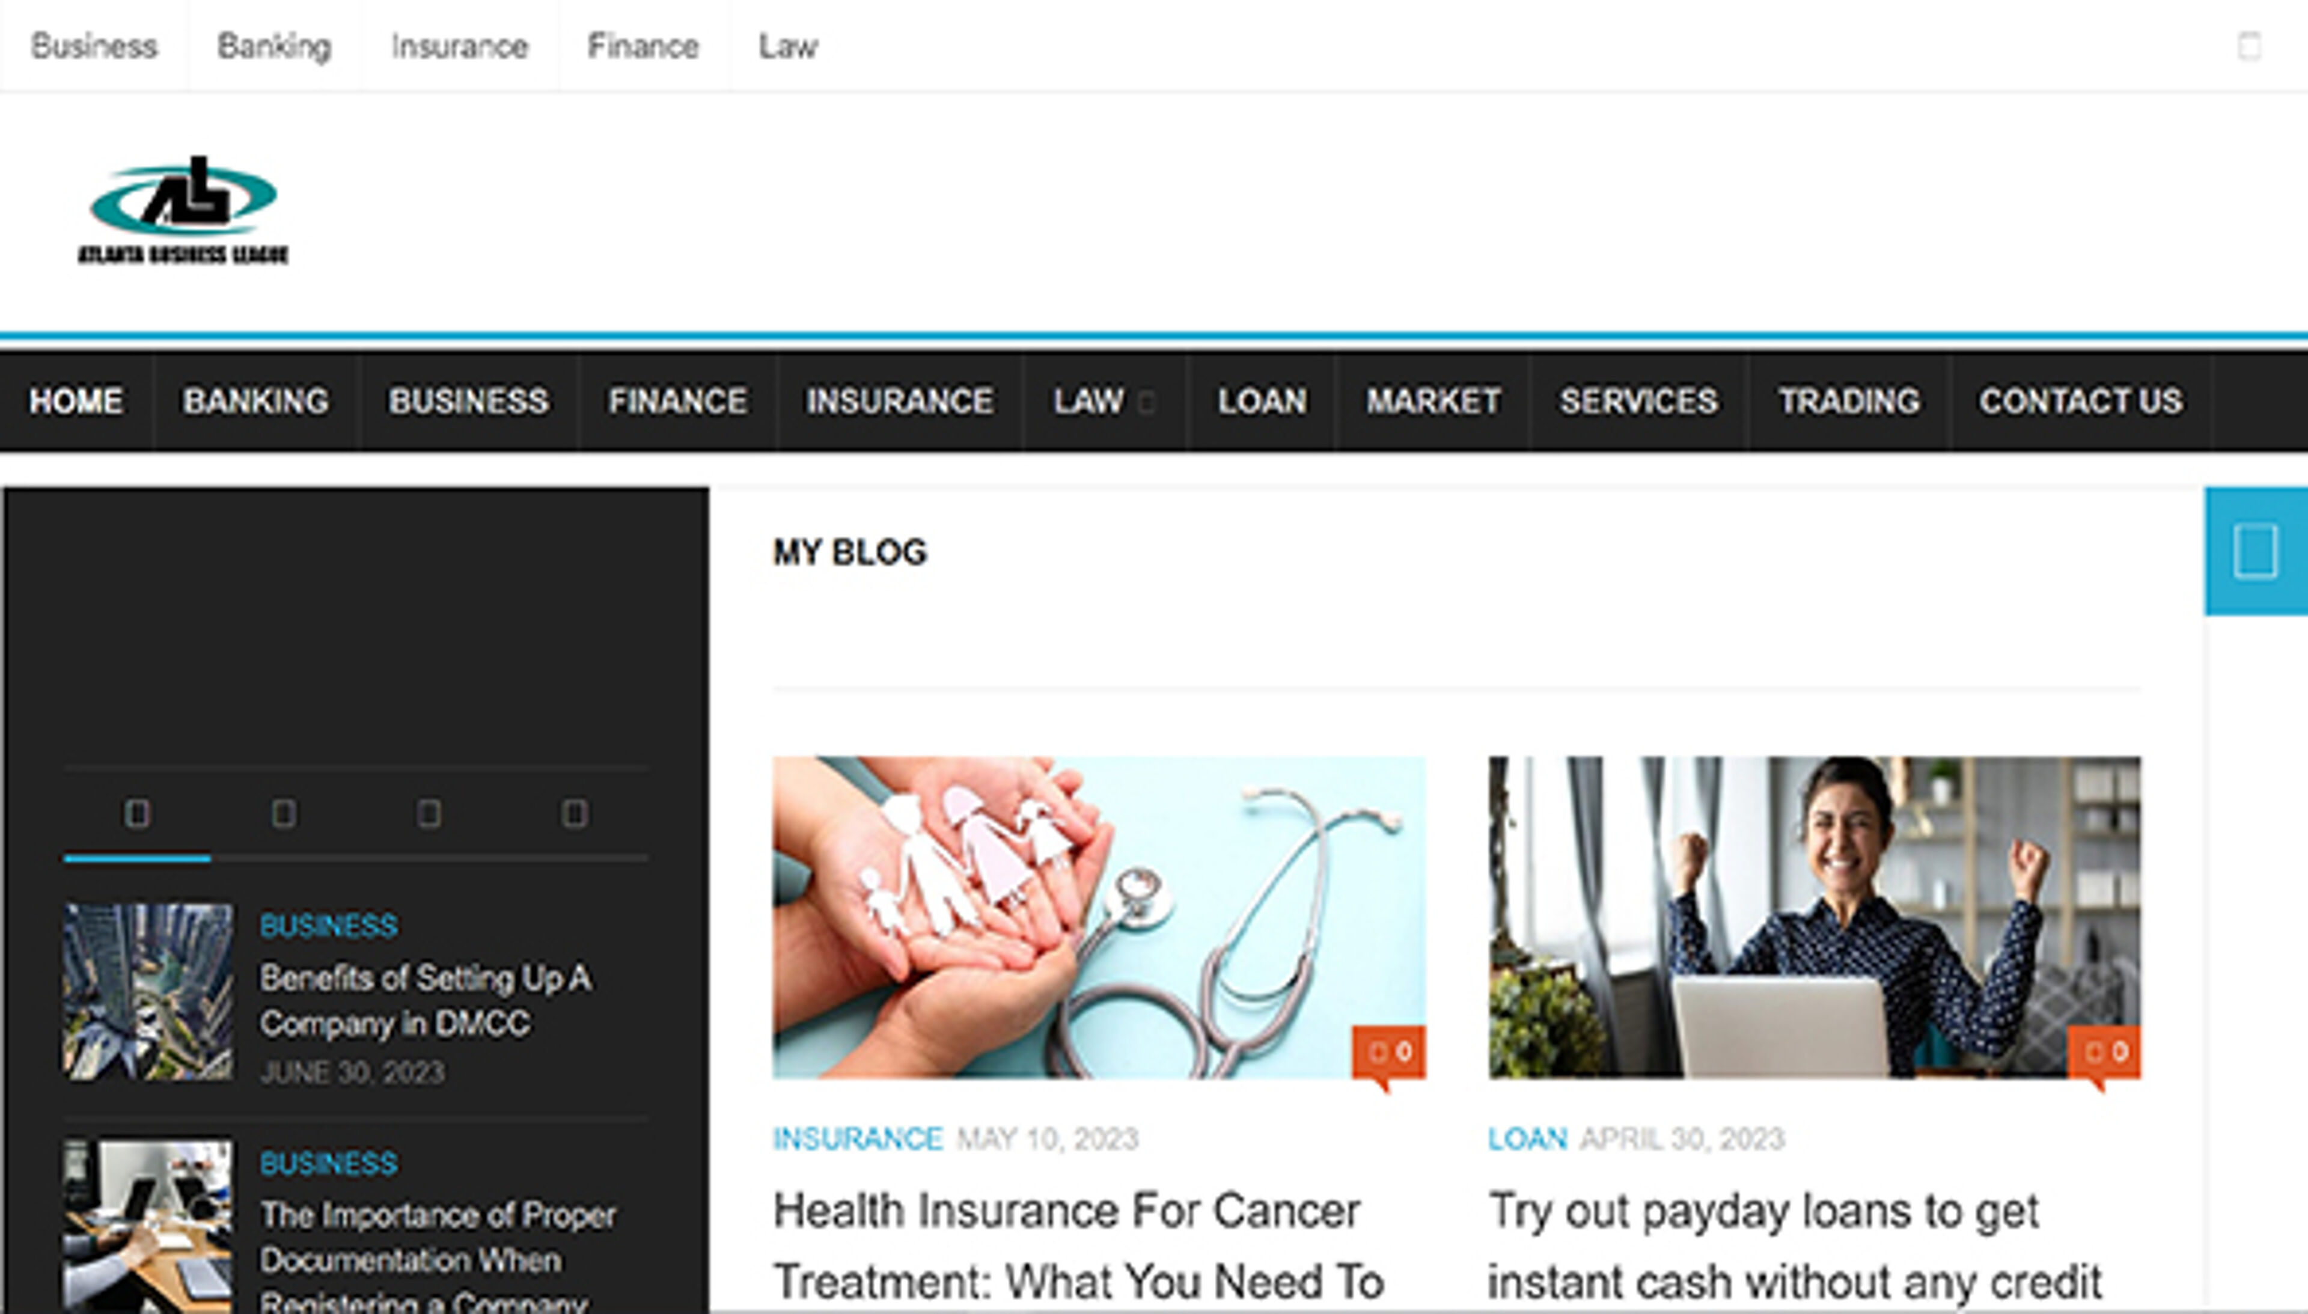Open Benefits of Setting Up A Company post
Image resolution: width=2308 pixels, height=1314 pixels.
click(426, 1001)
